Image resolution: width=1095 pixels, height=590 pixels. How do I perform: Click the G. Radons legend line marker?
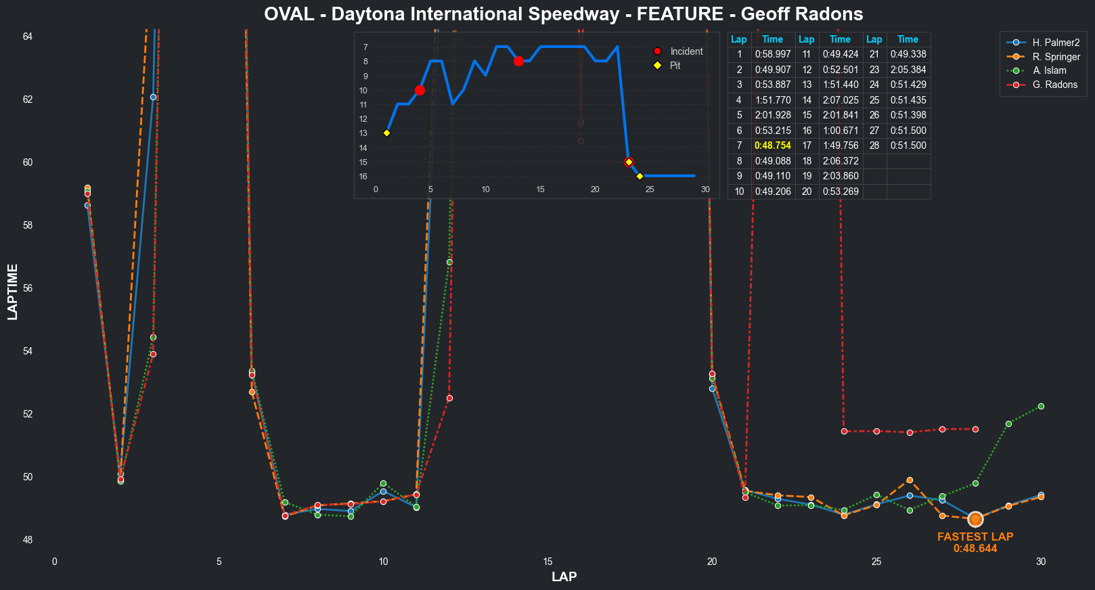pyautogui.click(x=1016, y=85)
